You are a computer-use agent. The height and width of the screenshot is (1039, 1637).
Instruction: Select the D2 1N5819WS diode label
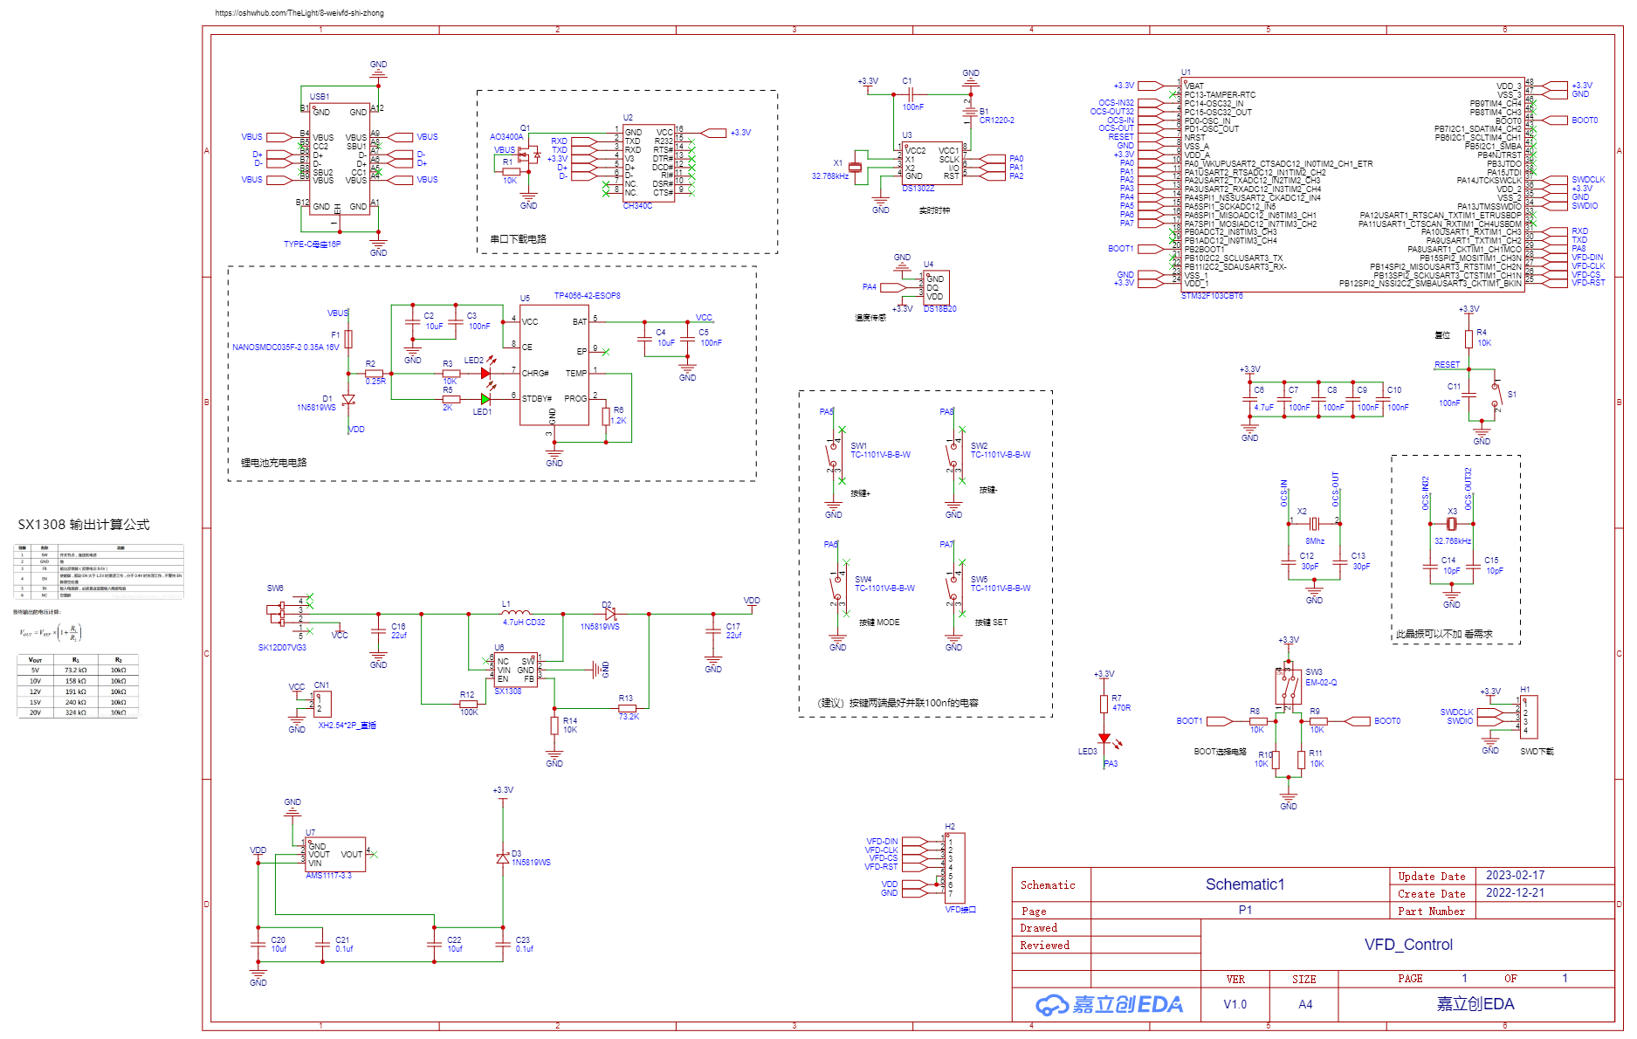point(600,627)
